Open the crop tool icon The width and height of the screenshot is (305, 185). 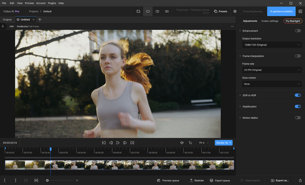click(x=190, y=143)
